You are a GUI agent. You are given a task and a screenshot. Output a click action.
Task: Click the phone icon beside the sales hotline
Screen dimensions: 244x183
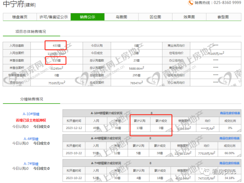(191, 3)
